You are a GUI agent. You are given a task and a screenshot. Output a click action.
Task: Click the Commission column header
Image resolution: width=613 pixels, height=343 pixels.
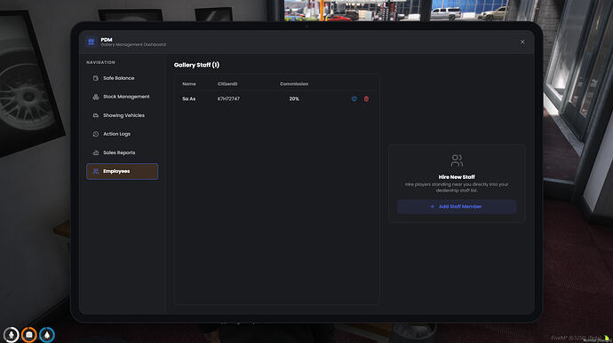click(294, 84)
